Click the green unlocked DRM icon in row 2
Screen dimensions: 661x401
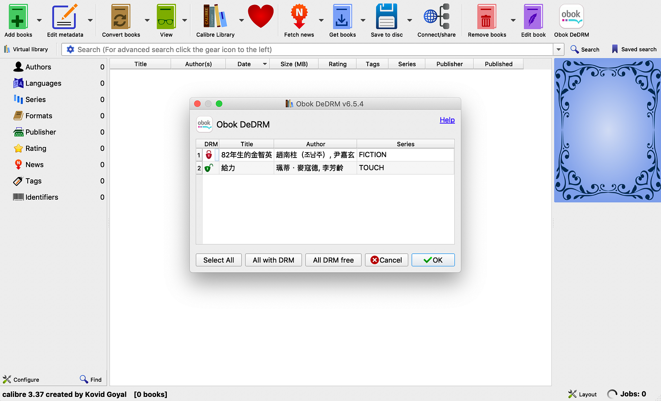click(x=209, y=167)
